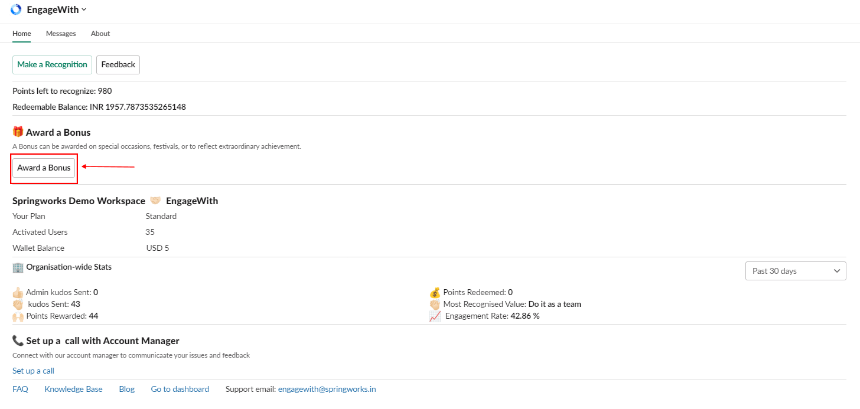
Task: Click the Set up a call with Account Manager heading
Action: click(x=103, y=341)
